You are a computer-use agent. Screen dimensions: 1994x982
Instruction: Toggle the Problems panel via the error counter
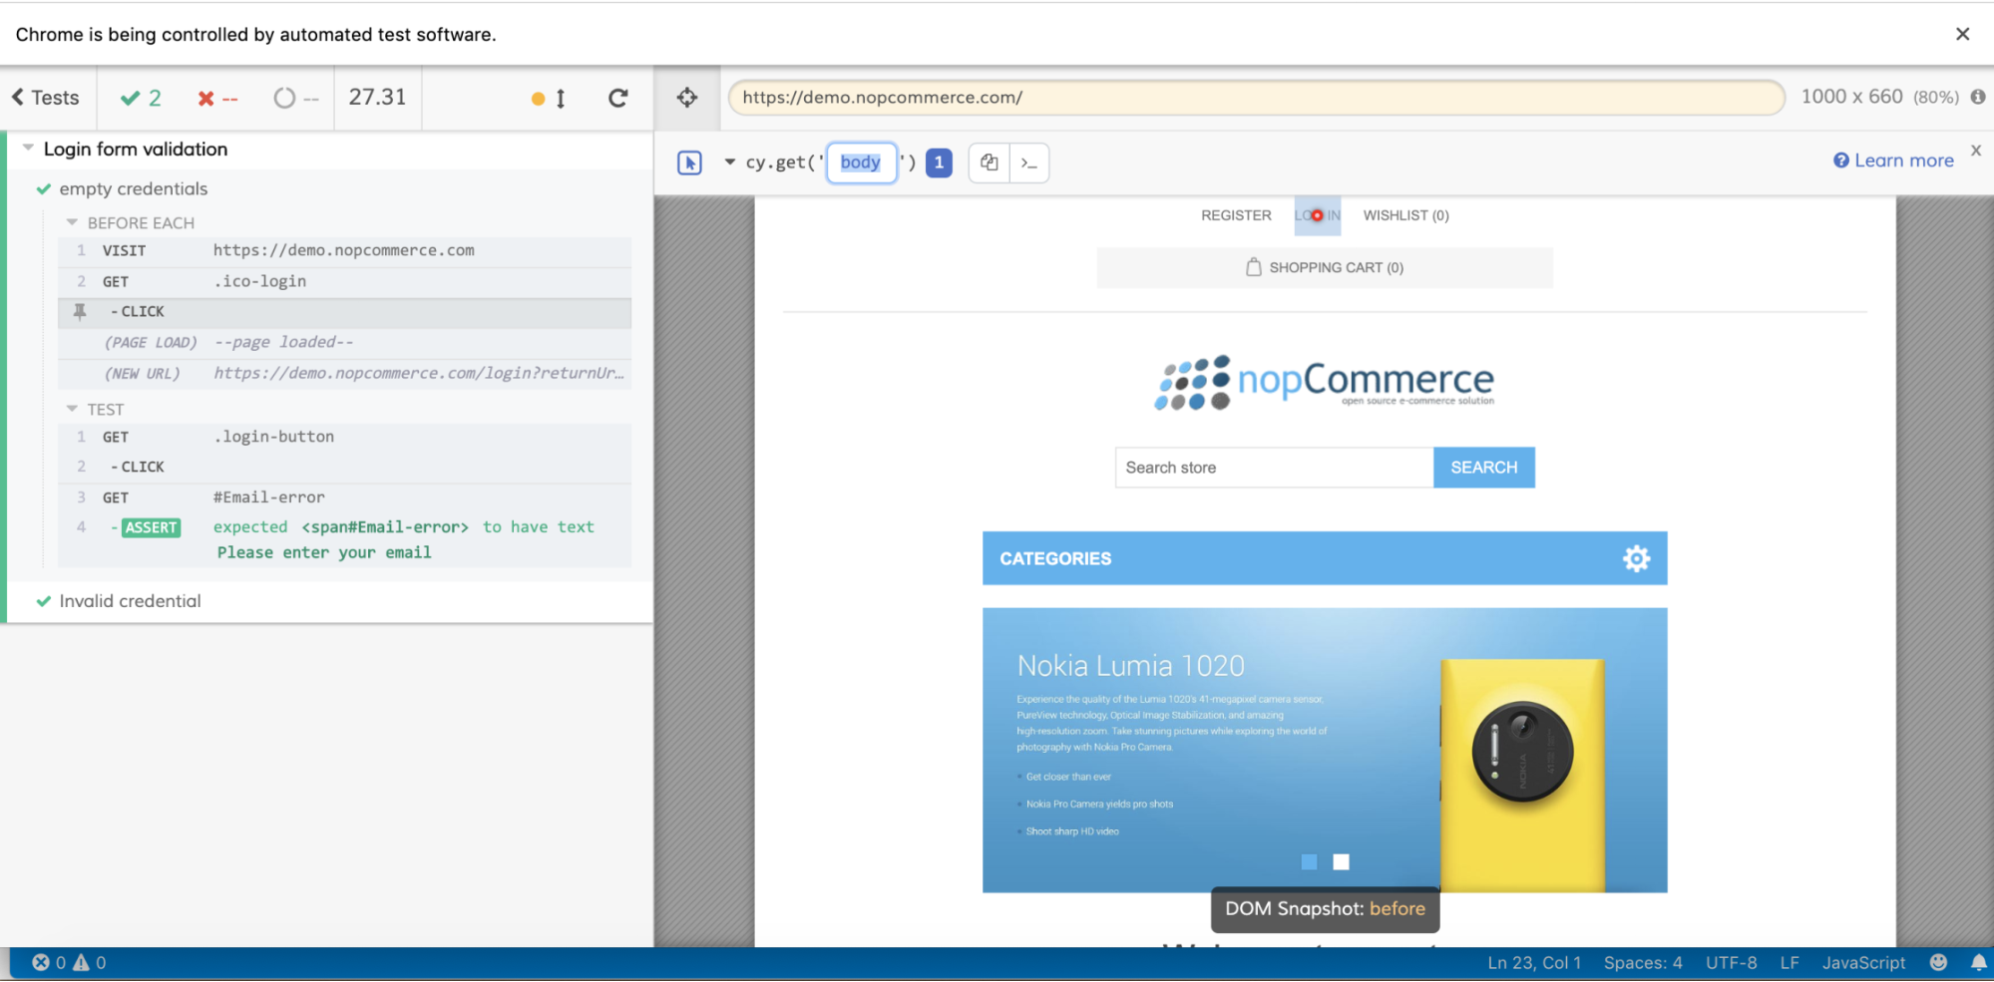click(50, 962)
